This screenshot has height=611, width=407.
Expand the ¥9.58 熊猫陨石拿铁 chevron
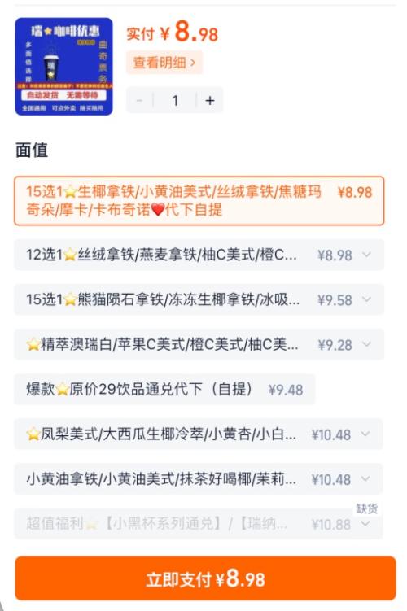pyautogui.click(x=366, y=299)
